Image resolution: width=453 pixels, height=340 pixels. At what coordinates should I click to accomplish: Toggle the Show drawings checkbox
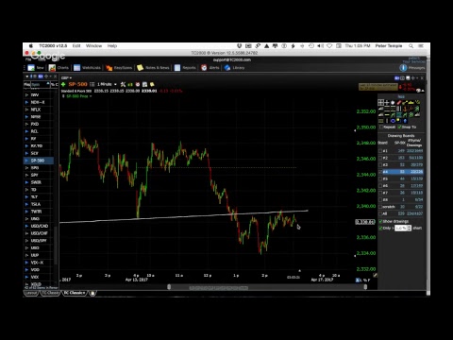tap(380, 221)
